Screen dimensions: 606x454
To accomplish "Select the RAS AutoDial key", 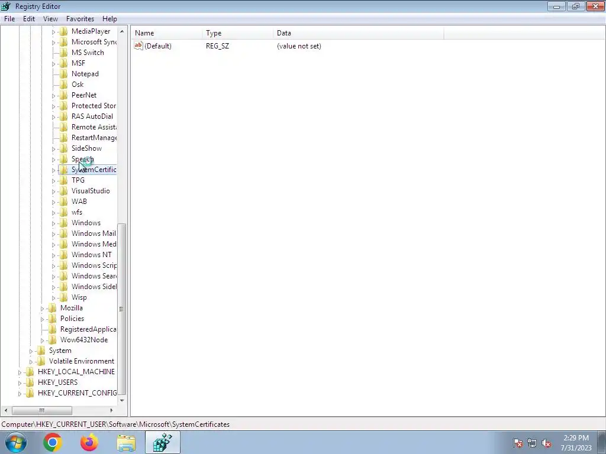I will (x=92, y=116).
